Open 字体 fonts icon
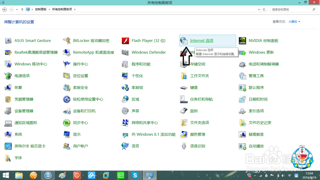The width and height of the screenshot is (320, 180). click(x=8, y=158)
